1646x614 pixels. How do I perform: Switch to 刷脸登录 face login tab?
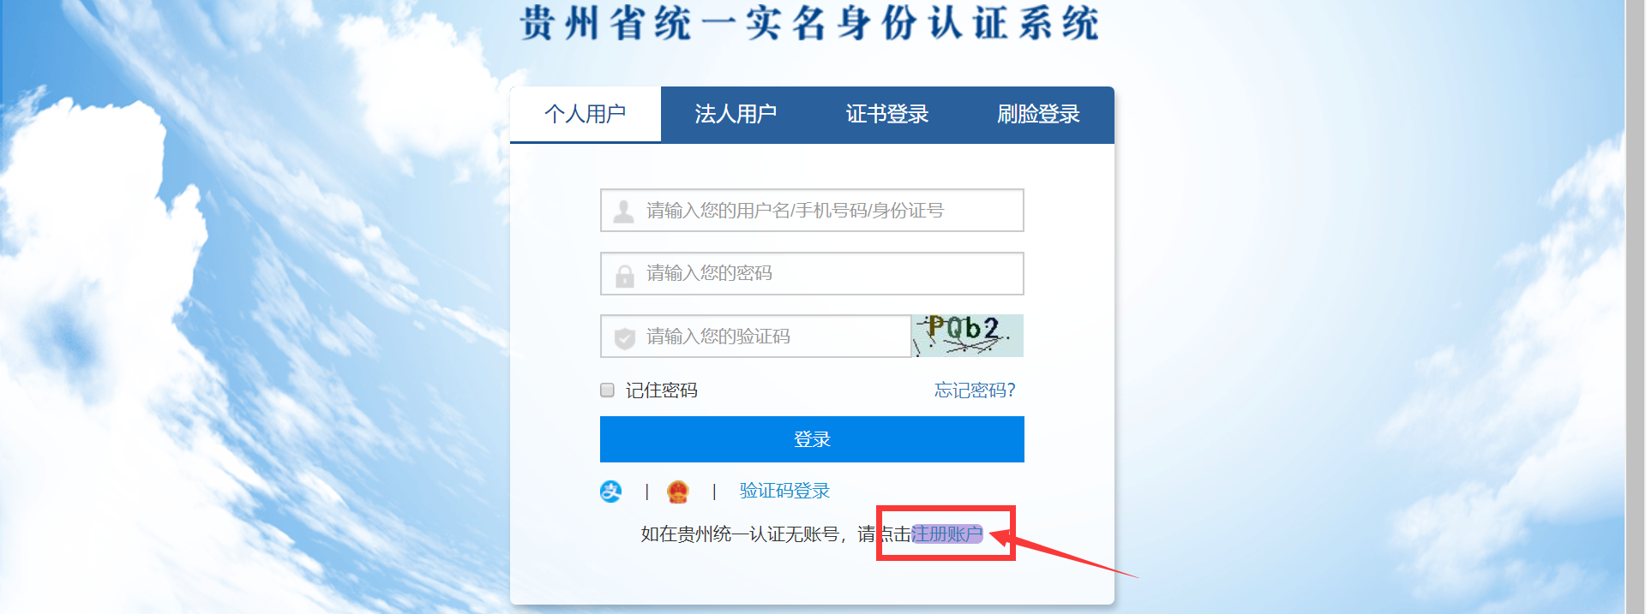(x=1038, y=114)
